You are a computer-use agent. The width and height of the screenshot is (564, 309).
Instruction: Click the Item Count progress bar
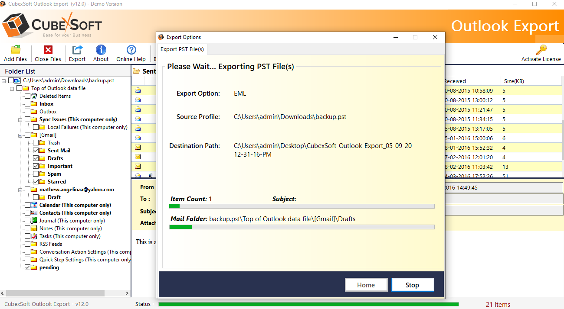(x=302, y=206)
